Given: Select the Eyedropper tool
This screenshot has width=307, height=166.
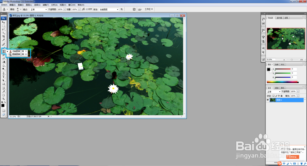Looking at the screenshot, I should pyautogui.click(x=3, y=92).
